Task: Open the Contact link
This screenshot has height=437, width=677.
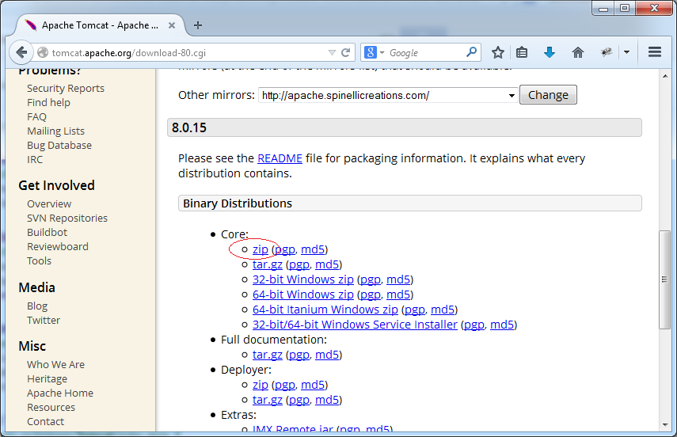Action: [x=45, y=421]
